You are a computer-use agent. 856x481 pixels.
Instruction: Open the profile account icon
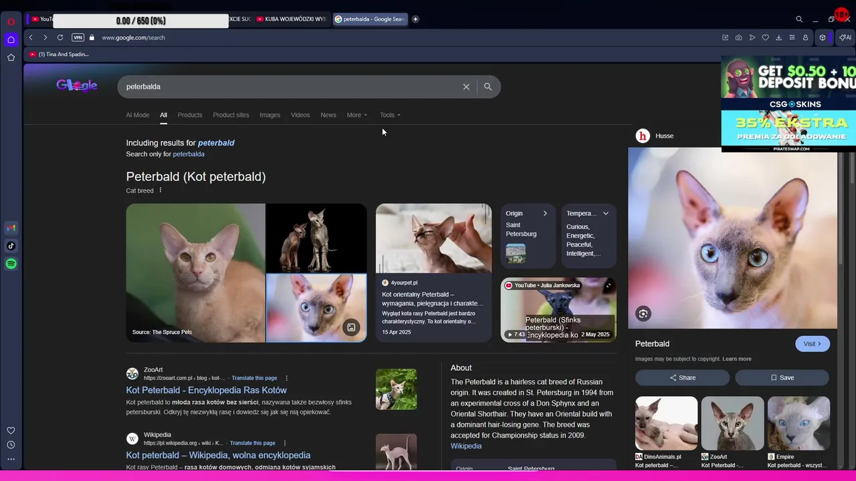coord(805,37)
